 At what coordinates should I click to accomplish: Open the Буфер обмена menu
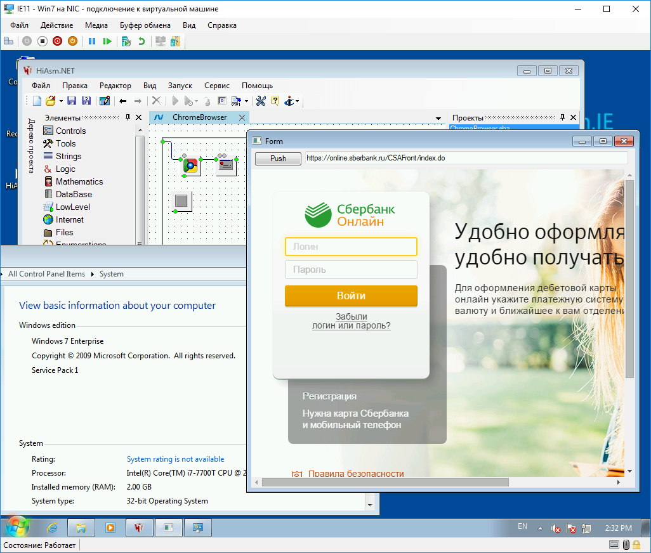click(145, 25)
